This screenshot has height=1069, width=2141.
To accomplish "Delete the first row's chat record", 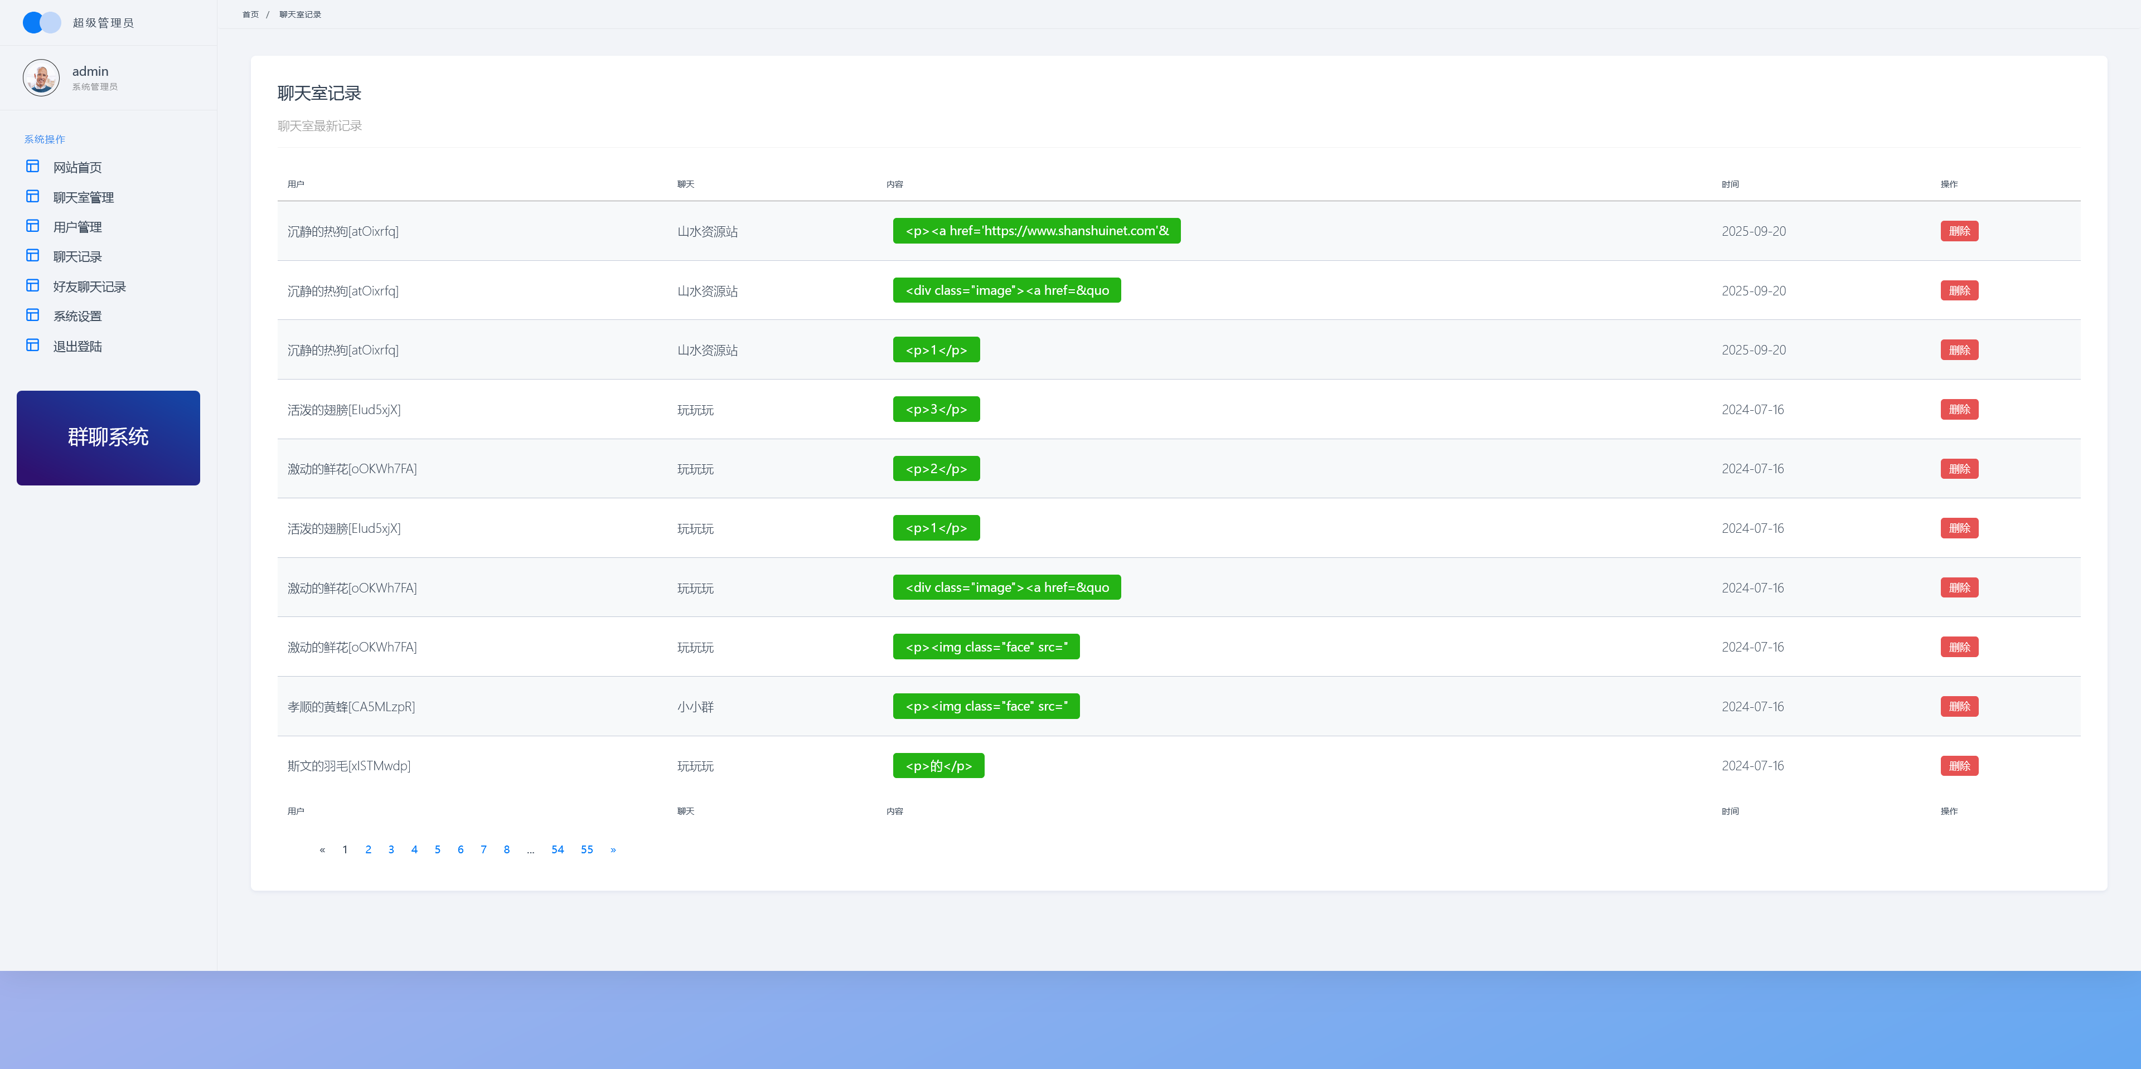I will tap(1959, 231).
